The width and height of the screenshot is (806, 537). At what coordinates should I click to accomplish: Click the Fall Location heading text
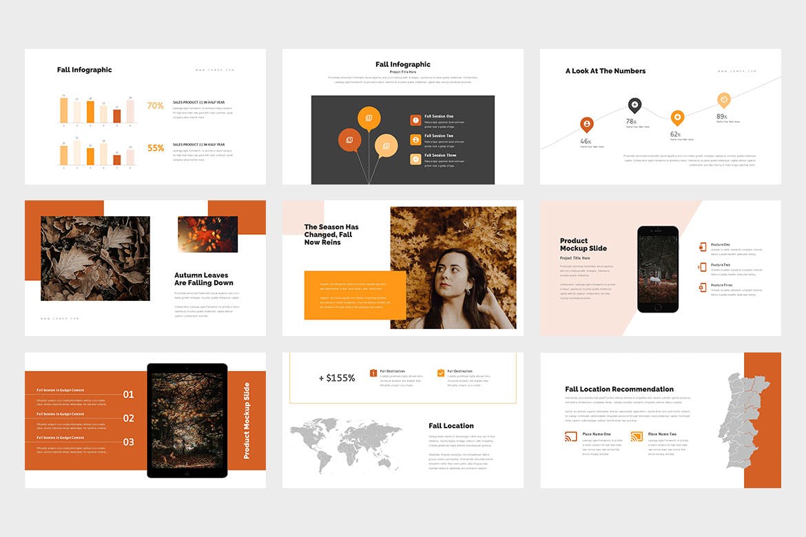pyautogui.click(x=452, y=425)
